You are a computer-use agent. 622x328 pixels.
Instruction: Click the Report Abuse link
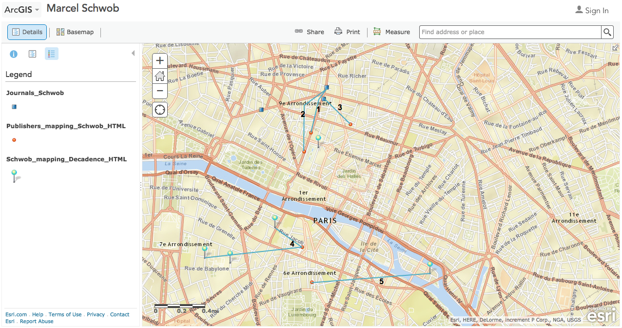[x=37, y=321]
